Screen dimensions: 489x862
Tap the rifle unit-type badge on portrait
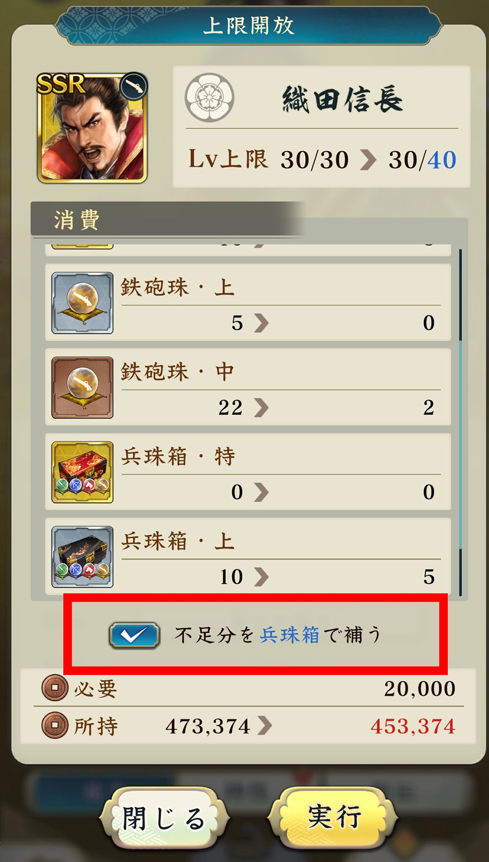click(x=133, y=87)
